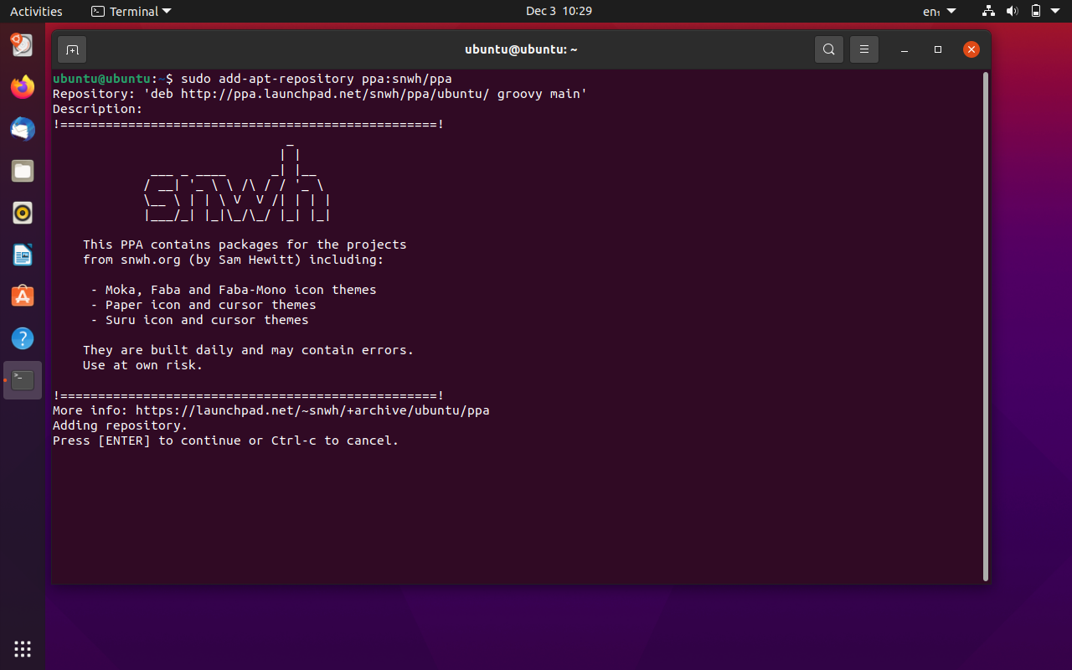Image resolution: width=1072 pixels, height=670 pixels.
Task: Click the 'Paper icon and cursor themes' line
Action: point(204,305)
